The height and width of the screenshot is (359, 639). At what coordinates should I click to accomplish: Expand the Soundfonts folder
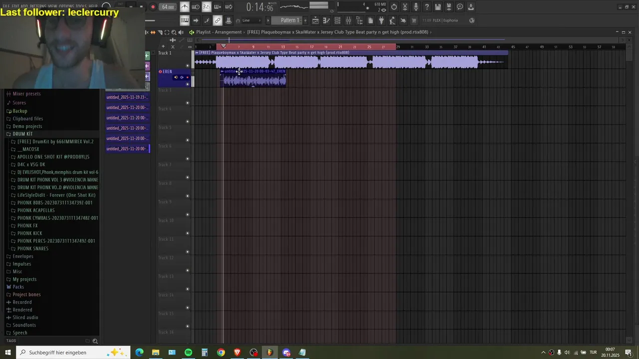tap(24, 325)
